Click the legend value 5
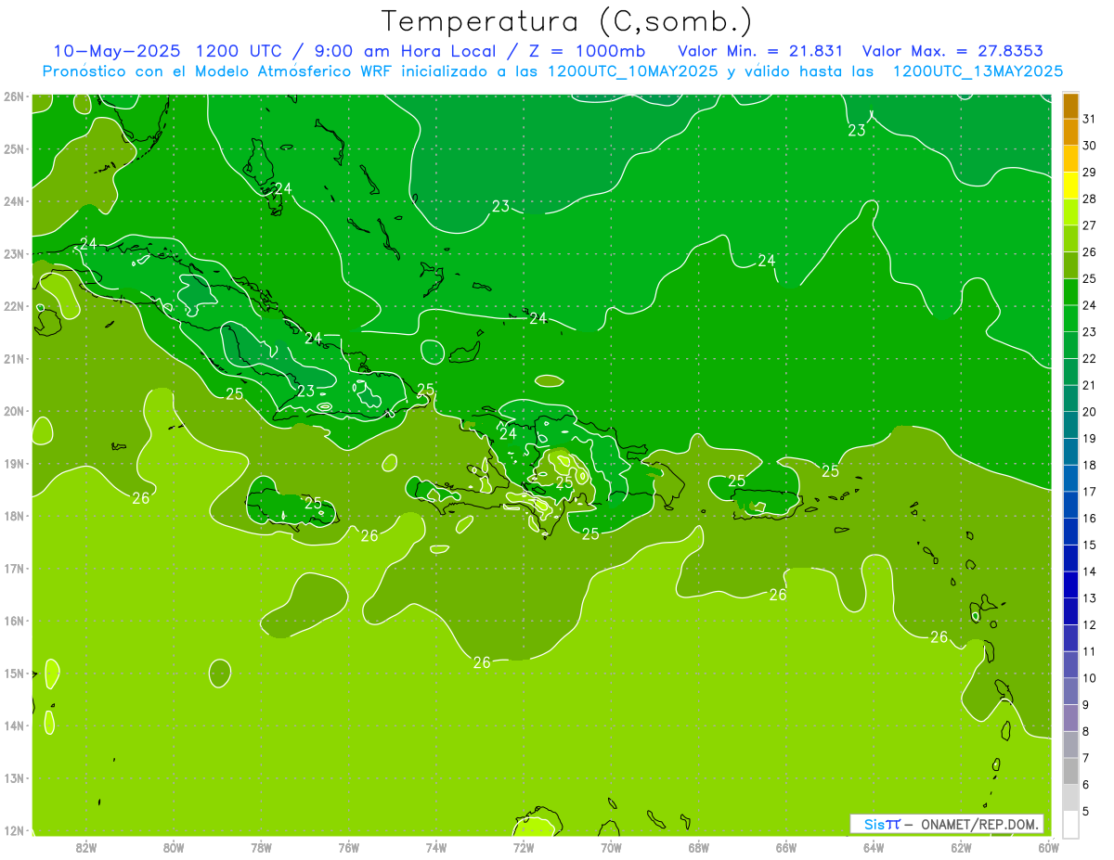The image size is (1114, 860). pos(1086,812)
